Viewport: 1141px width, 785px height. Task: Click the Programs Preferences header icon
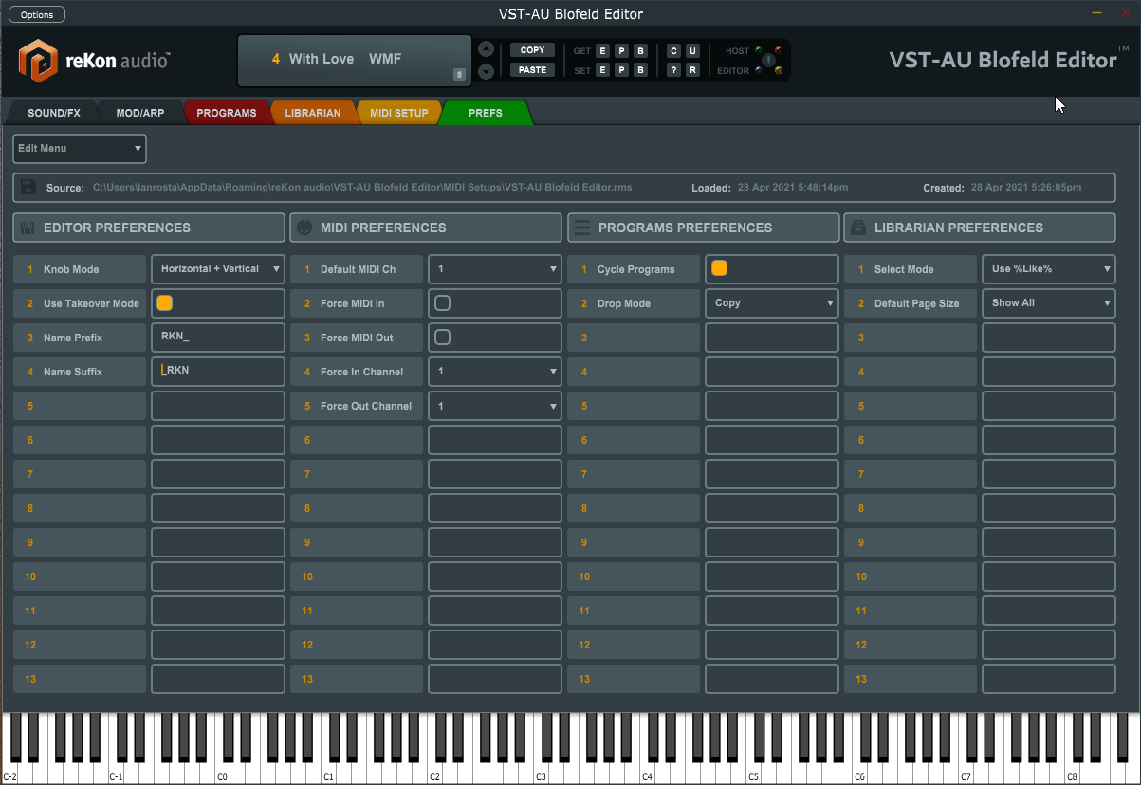click(582, 228)
